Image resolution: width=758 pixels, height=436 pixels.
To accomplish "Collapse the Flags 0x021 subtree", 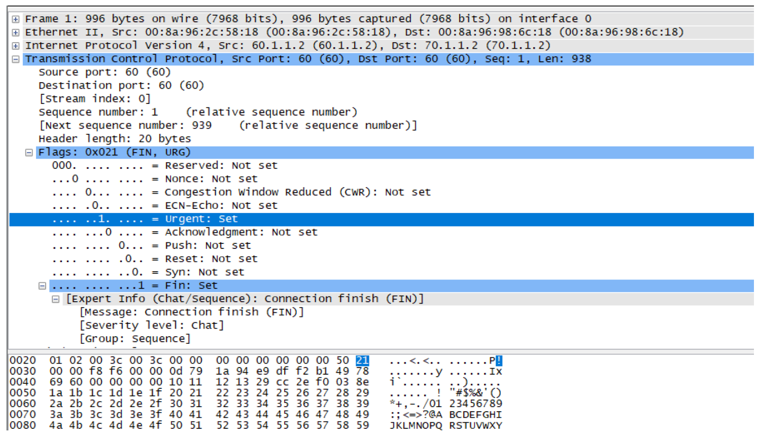I will [29, 153].
